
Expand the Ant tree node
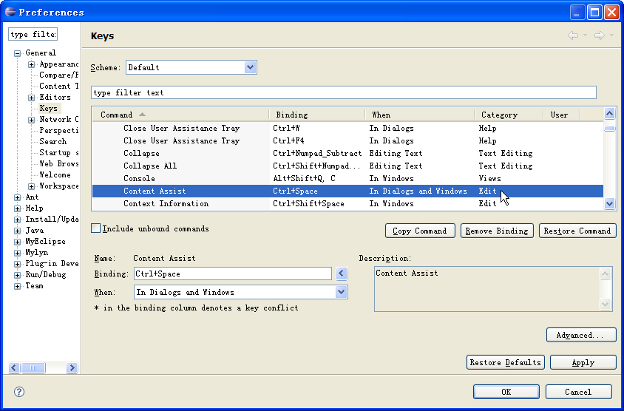(x=17, y=197)
